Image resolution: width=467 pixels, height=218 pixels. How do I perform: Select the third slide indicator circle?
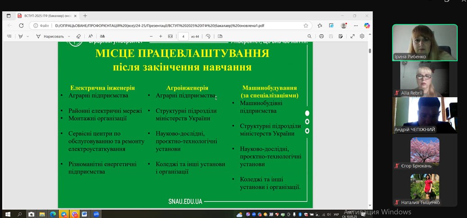(307, 131)
